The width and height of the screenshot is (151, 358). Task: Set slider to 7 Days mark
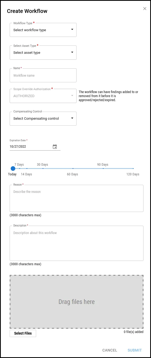20,169
